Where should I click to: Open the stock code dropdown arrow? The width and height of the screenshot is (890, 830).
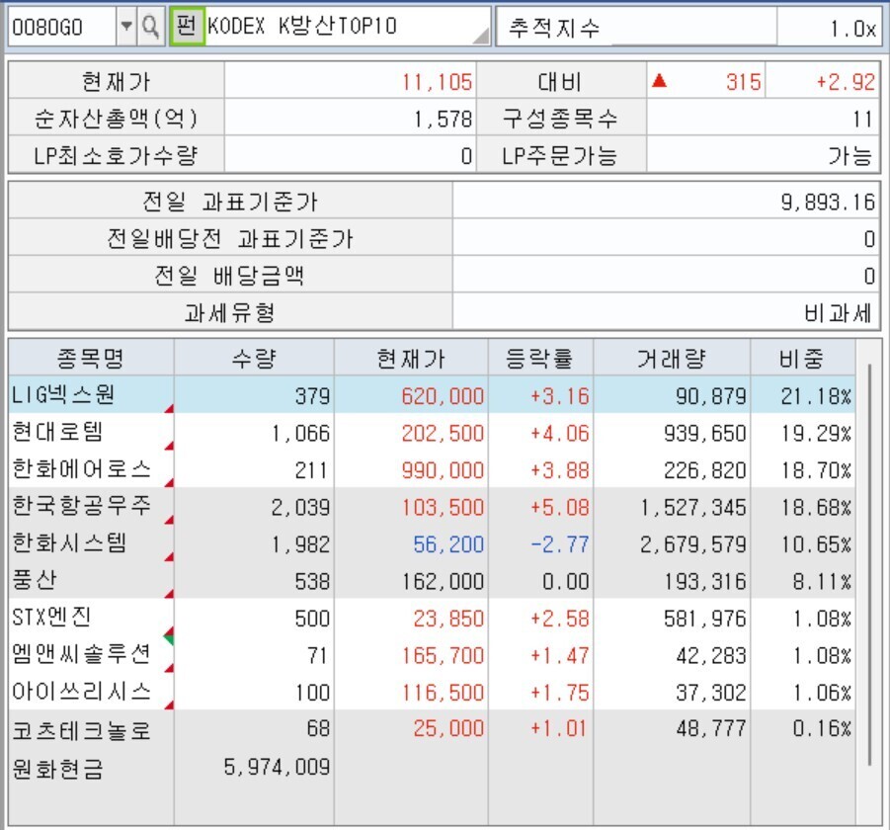(x=126, y=26)
